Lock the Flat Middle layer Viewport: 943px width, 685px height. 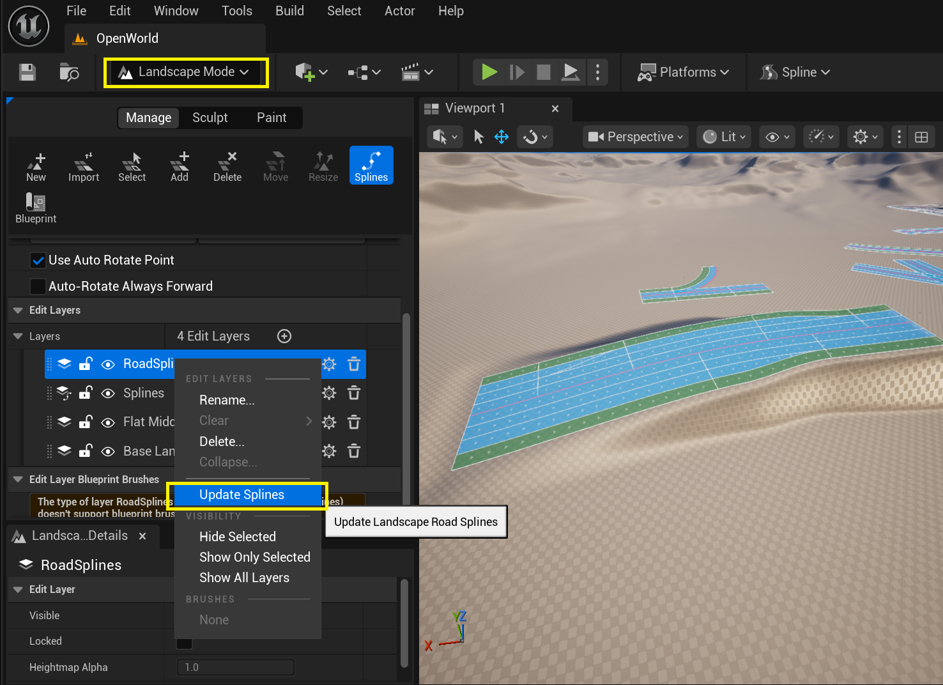point(86,421)
